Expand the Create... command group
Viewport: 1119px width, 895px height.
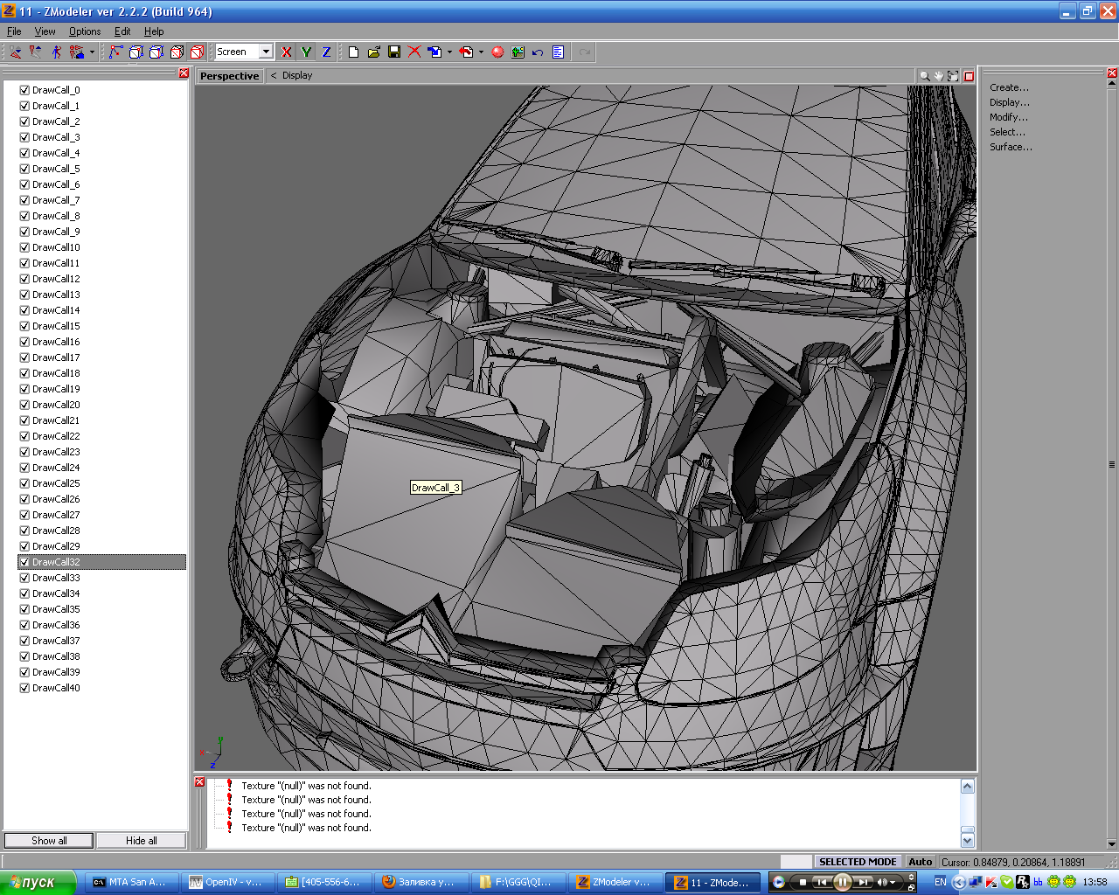(1009, 87)
